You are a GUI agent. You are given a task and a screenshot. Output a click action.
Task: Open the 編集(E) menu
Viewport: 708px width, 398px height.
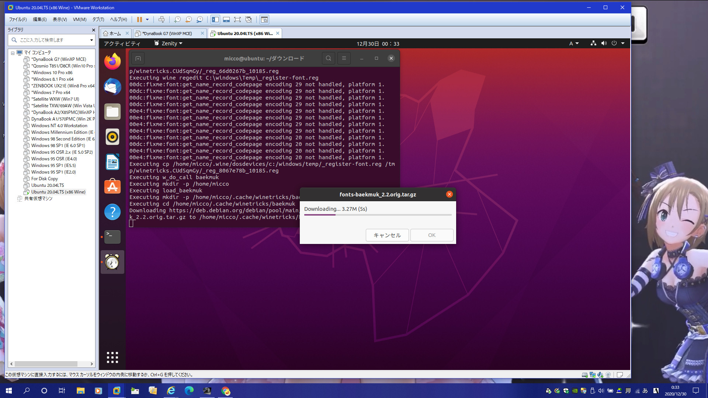pos(39,20)
